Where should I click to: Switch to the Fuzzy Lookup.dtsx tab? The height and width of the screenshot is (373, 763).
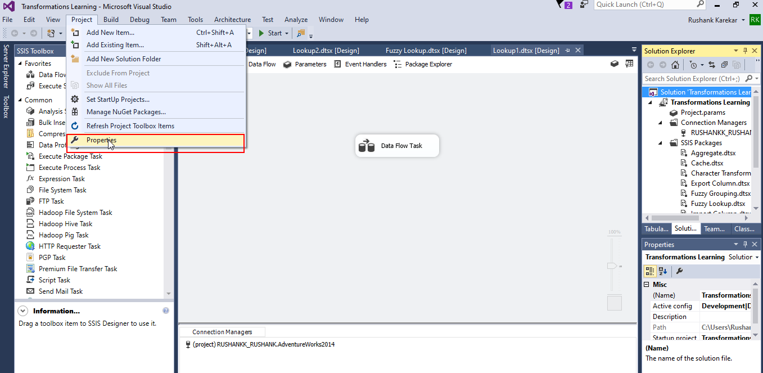pos(426,50)
